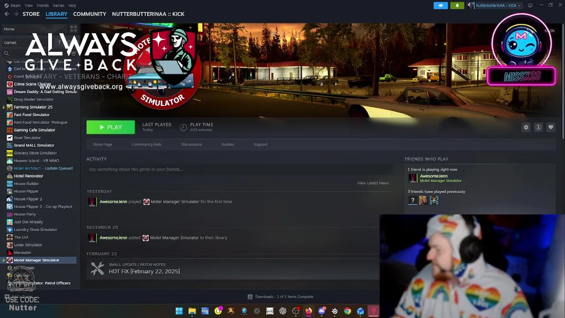
Task: Enter Big Picture mode via monitor icon
Action: [x=530, y=5]
